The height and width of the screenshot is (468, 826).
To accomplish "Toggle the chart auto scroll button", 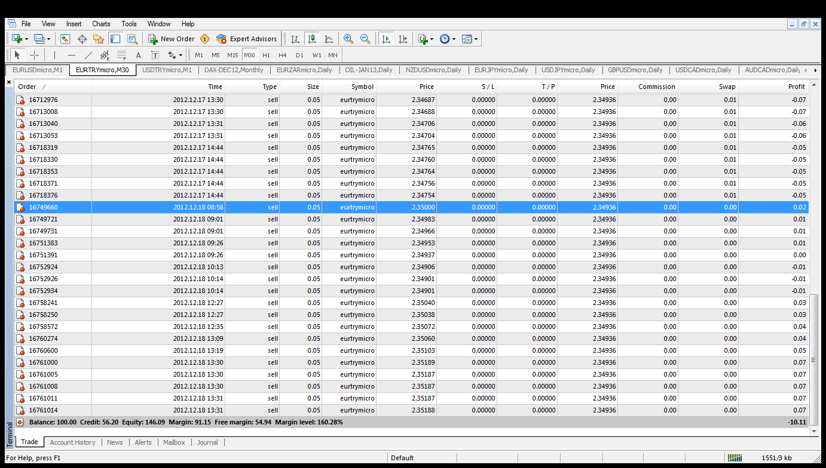I will click(386, 39).
